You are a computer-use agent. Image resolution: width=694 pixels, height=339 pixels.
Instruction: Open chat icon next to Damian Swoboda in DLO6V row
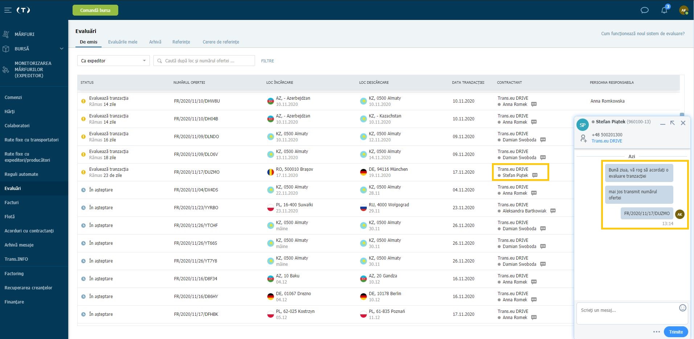[543, 158]
